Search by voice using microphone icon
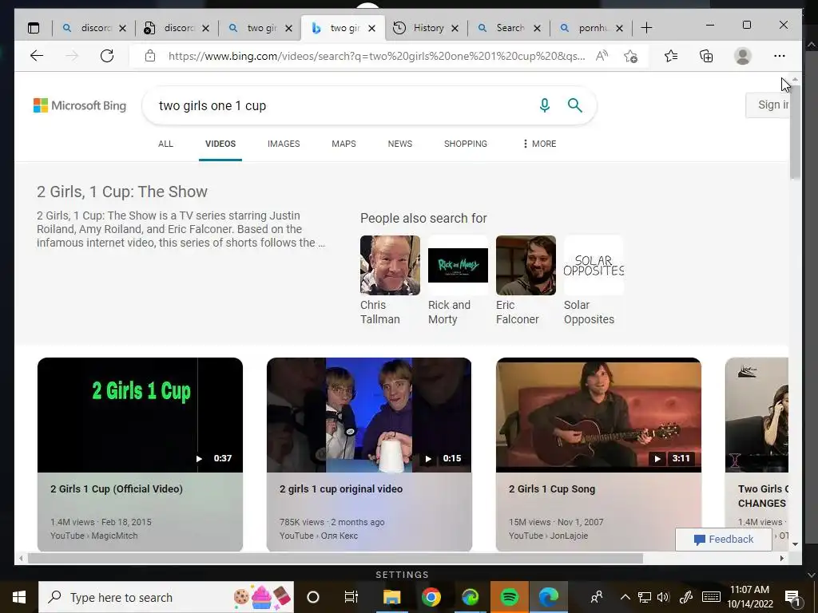The height and width of the screenshot is (613, 818). (545, 105)
